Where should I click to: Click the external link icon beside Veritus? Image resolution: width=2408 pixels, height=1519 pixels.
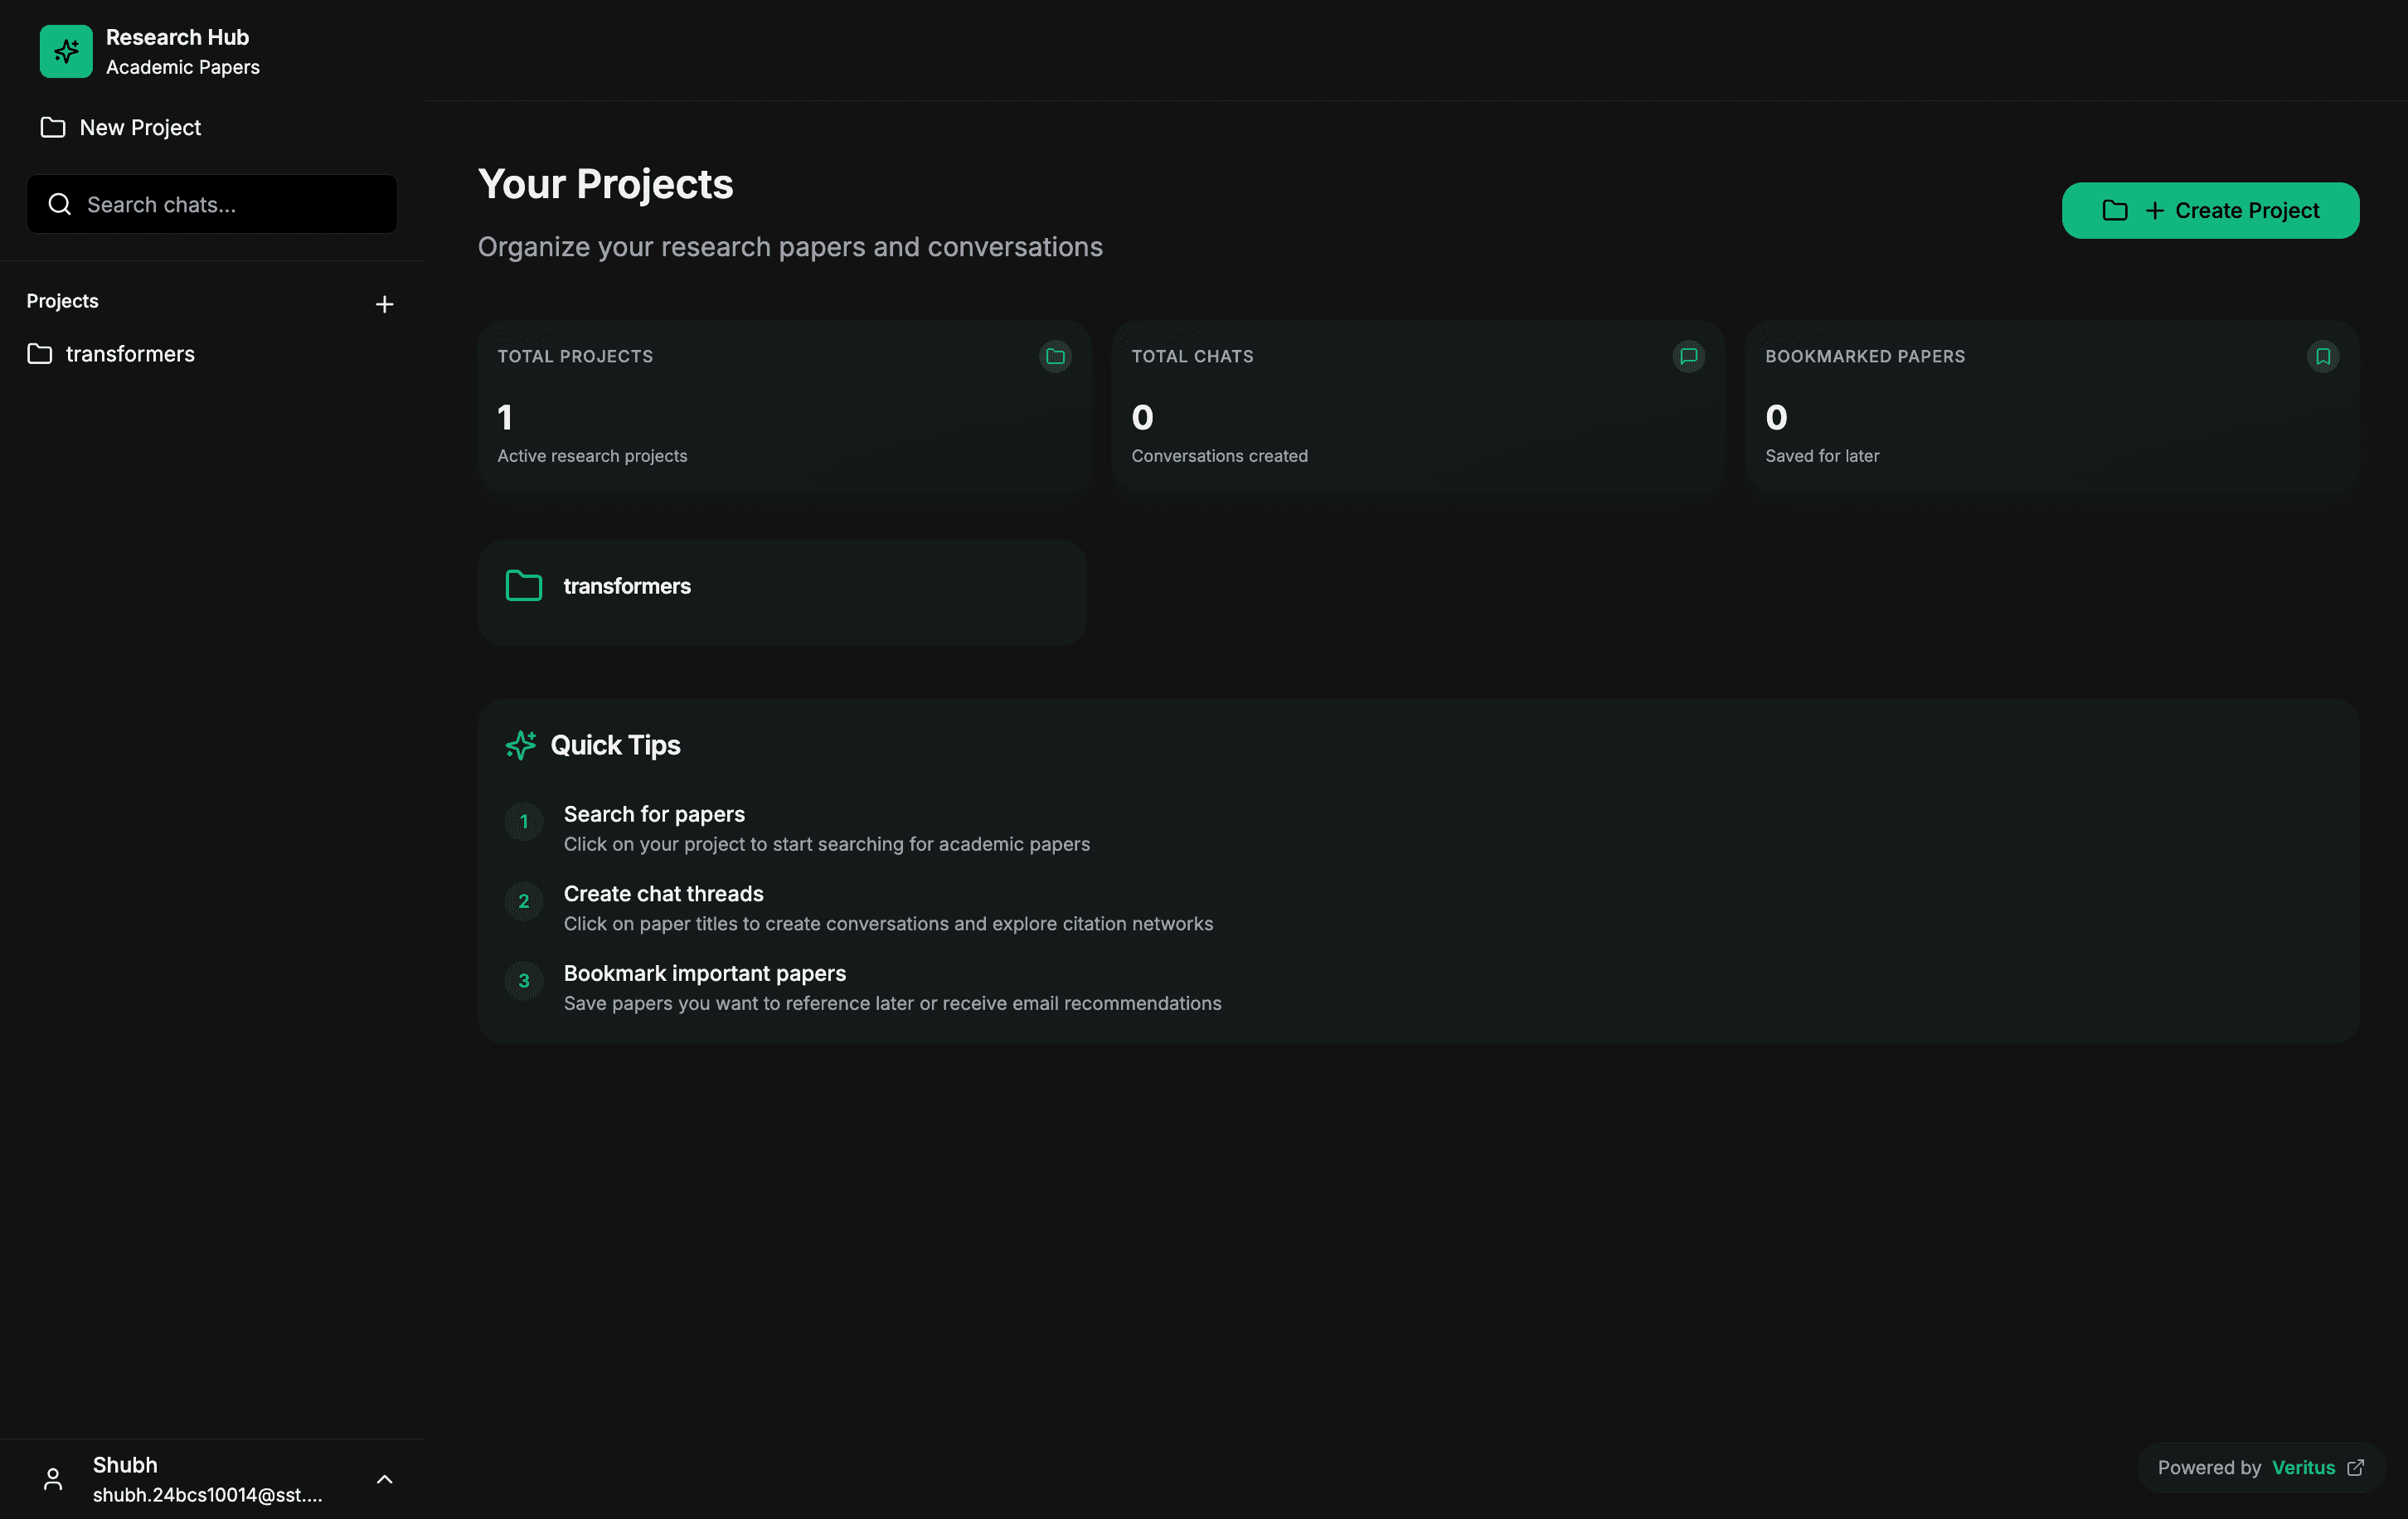(x=2356, y=1467)
